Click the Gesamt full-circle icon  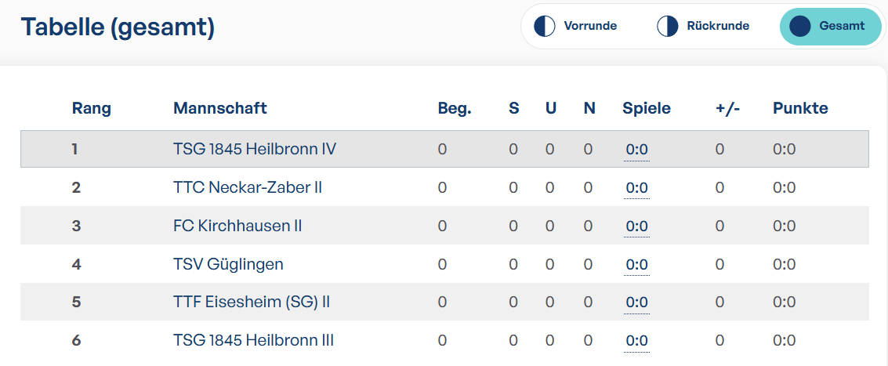tap(800, 26)
